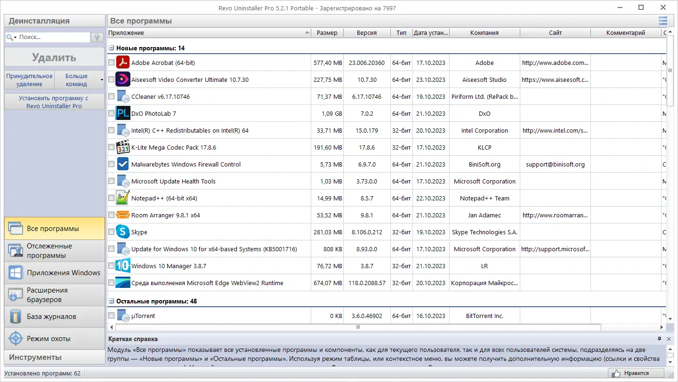Open Отслеженные программы section
Image resolution: width=678 pixels, height=382 pixels.
coord(55,251)
